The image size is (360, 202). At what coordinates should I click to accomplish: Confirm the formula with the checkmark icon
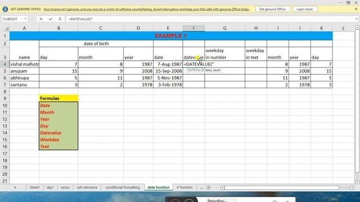[51, 19]
